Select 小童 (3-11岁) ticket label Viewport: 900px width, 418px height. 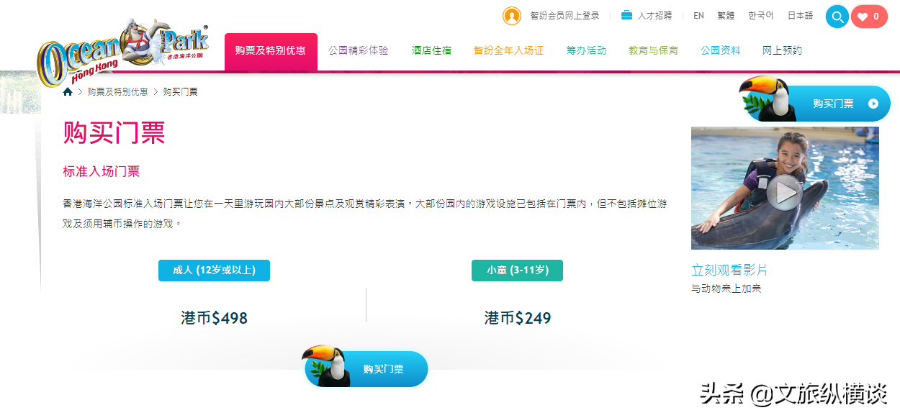click(x=517, y=271)
